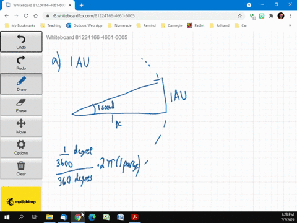The image size is (297, 223).
Task: Open Task View on the taskbar
Action: [35, 217]
